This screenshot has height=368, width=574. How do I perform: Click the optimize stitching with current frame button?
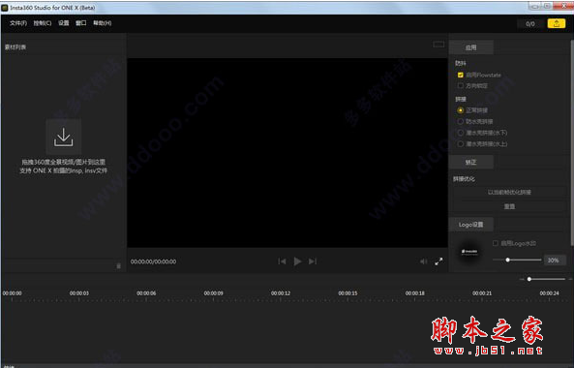[x=509, y=192]
